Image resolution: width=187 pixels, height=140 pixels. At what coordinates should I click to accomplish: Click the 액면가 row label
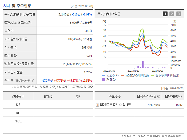tap(9, 31)
